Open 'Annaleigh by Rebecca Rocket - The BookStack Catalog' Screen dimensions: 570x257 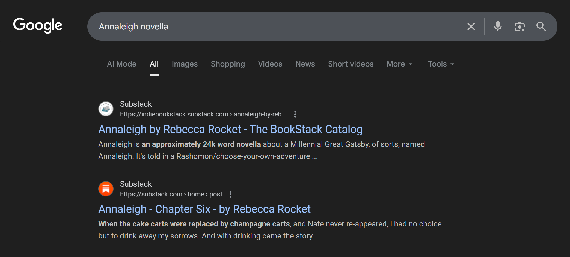pos(230,129)
